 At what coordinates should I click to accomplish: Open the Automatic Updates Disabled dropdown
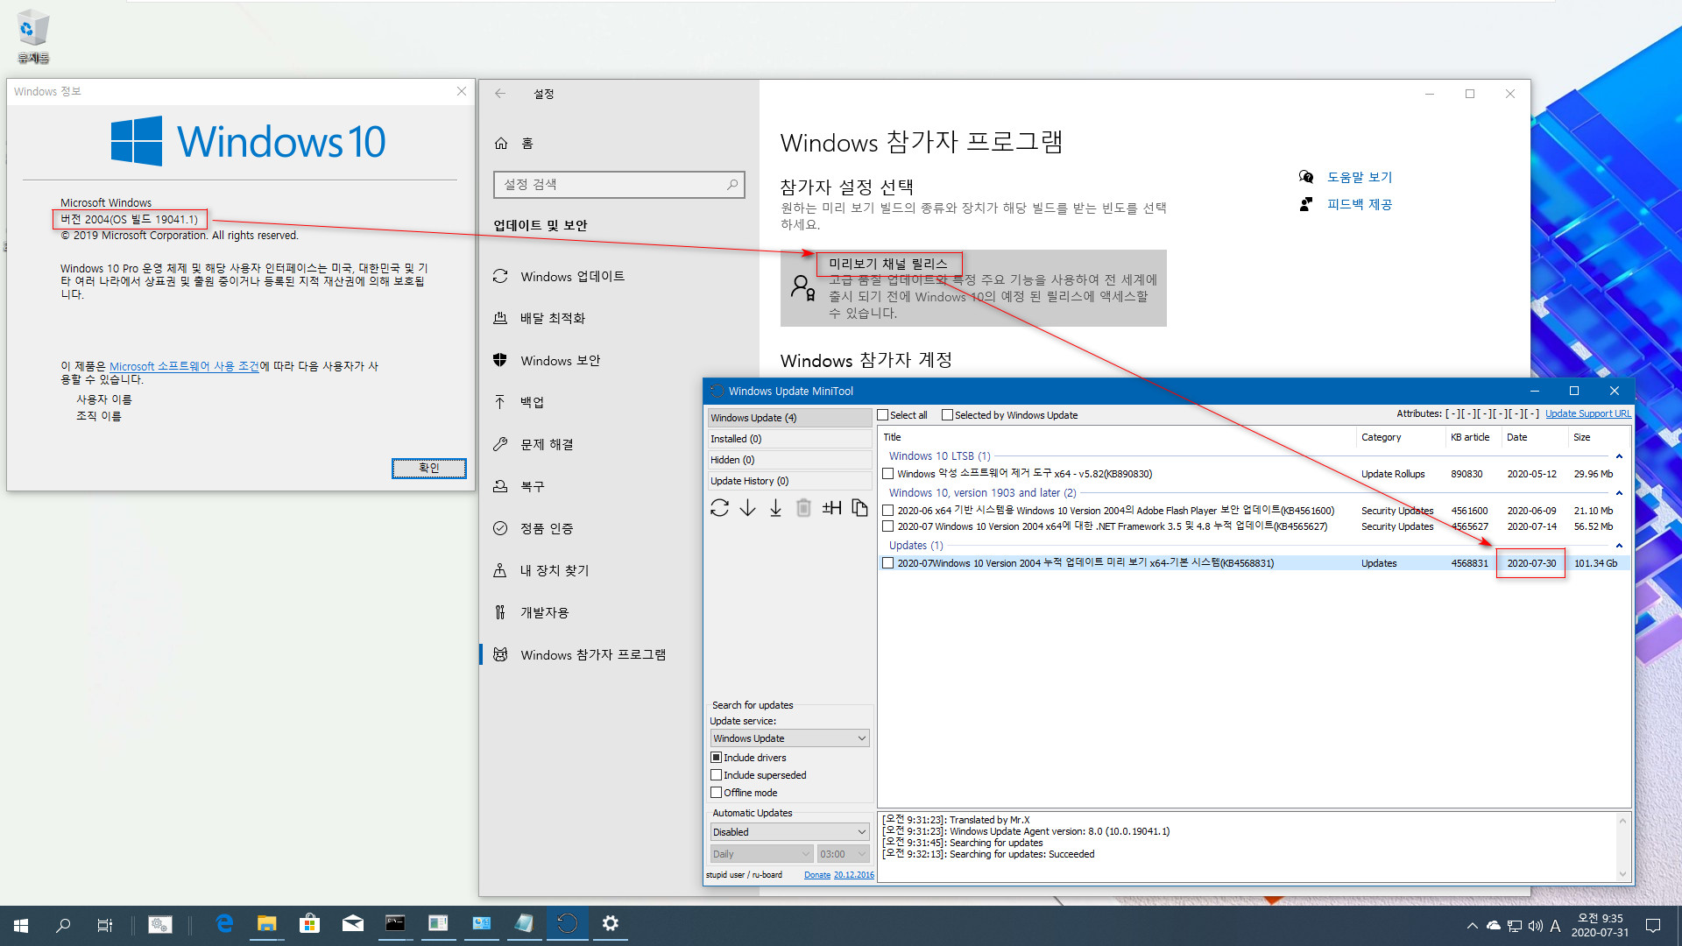[x=789, y=832]
